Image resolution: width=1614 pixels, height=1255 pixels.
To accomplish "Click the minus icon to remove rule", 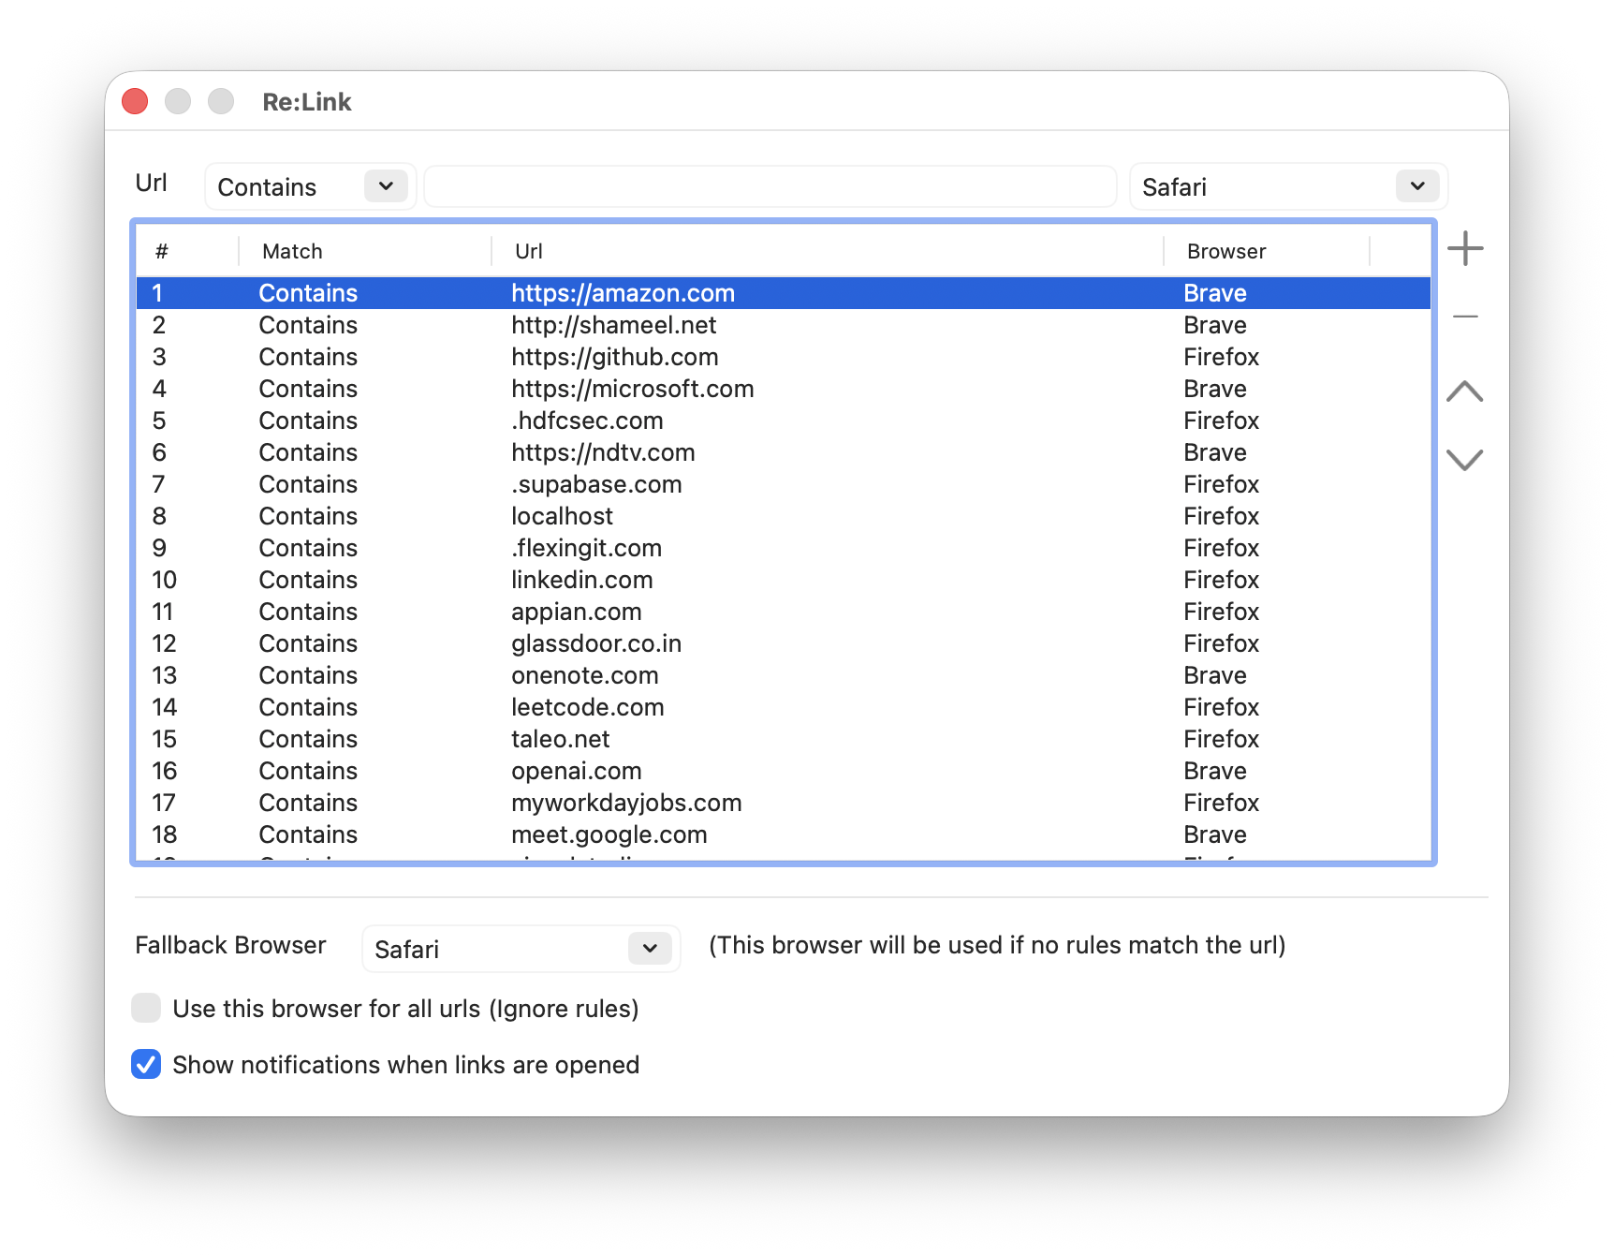I will pos(1464,317).
